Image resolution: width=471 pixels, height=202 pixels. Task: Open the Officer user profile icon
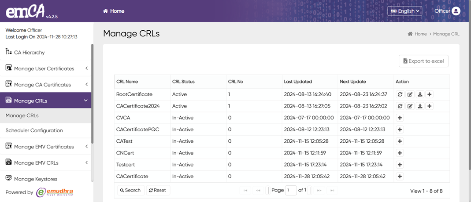pos(456,11)
